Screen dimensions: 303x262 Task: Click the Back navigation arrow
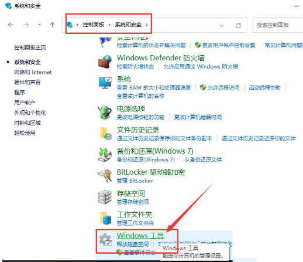coord(11,25)
